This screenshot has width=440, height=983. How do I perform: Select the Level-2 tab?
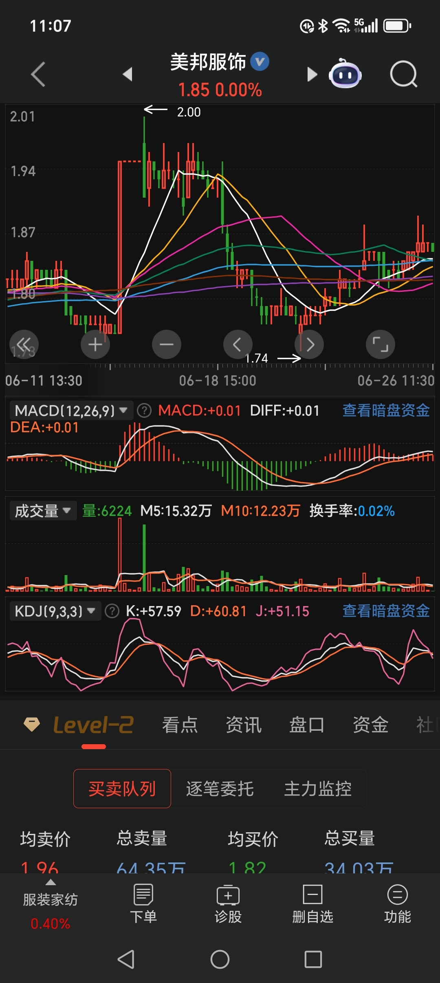coord(93,725)
